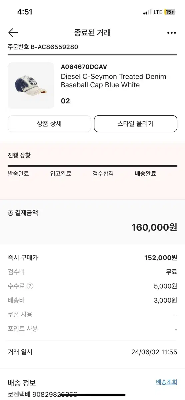Viewport: 185px width, 400px height.
Task: Tap the 스타일 올리기 button
Action: [x=136, y=124]
